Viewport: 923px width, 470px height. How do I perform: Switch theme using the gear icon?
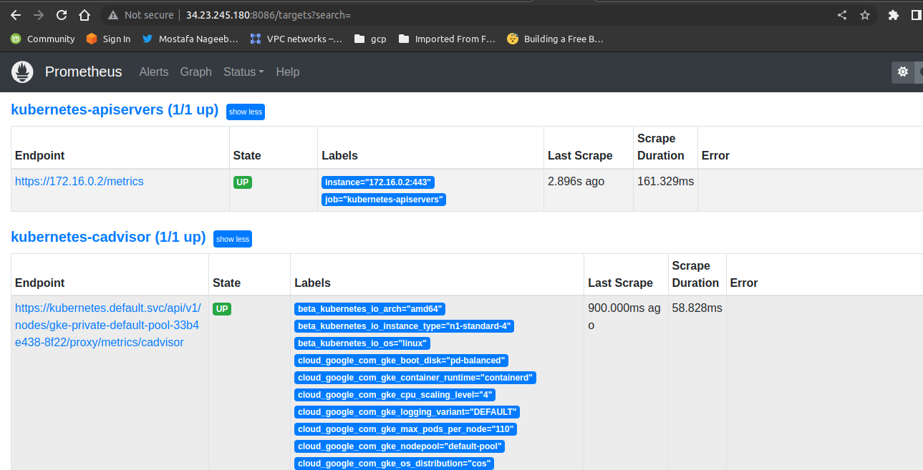point(903,72)
